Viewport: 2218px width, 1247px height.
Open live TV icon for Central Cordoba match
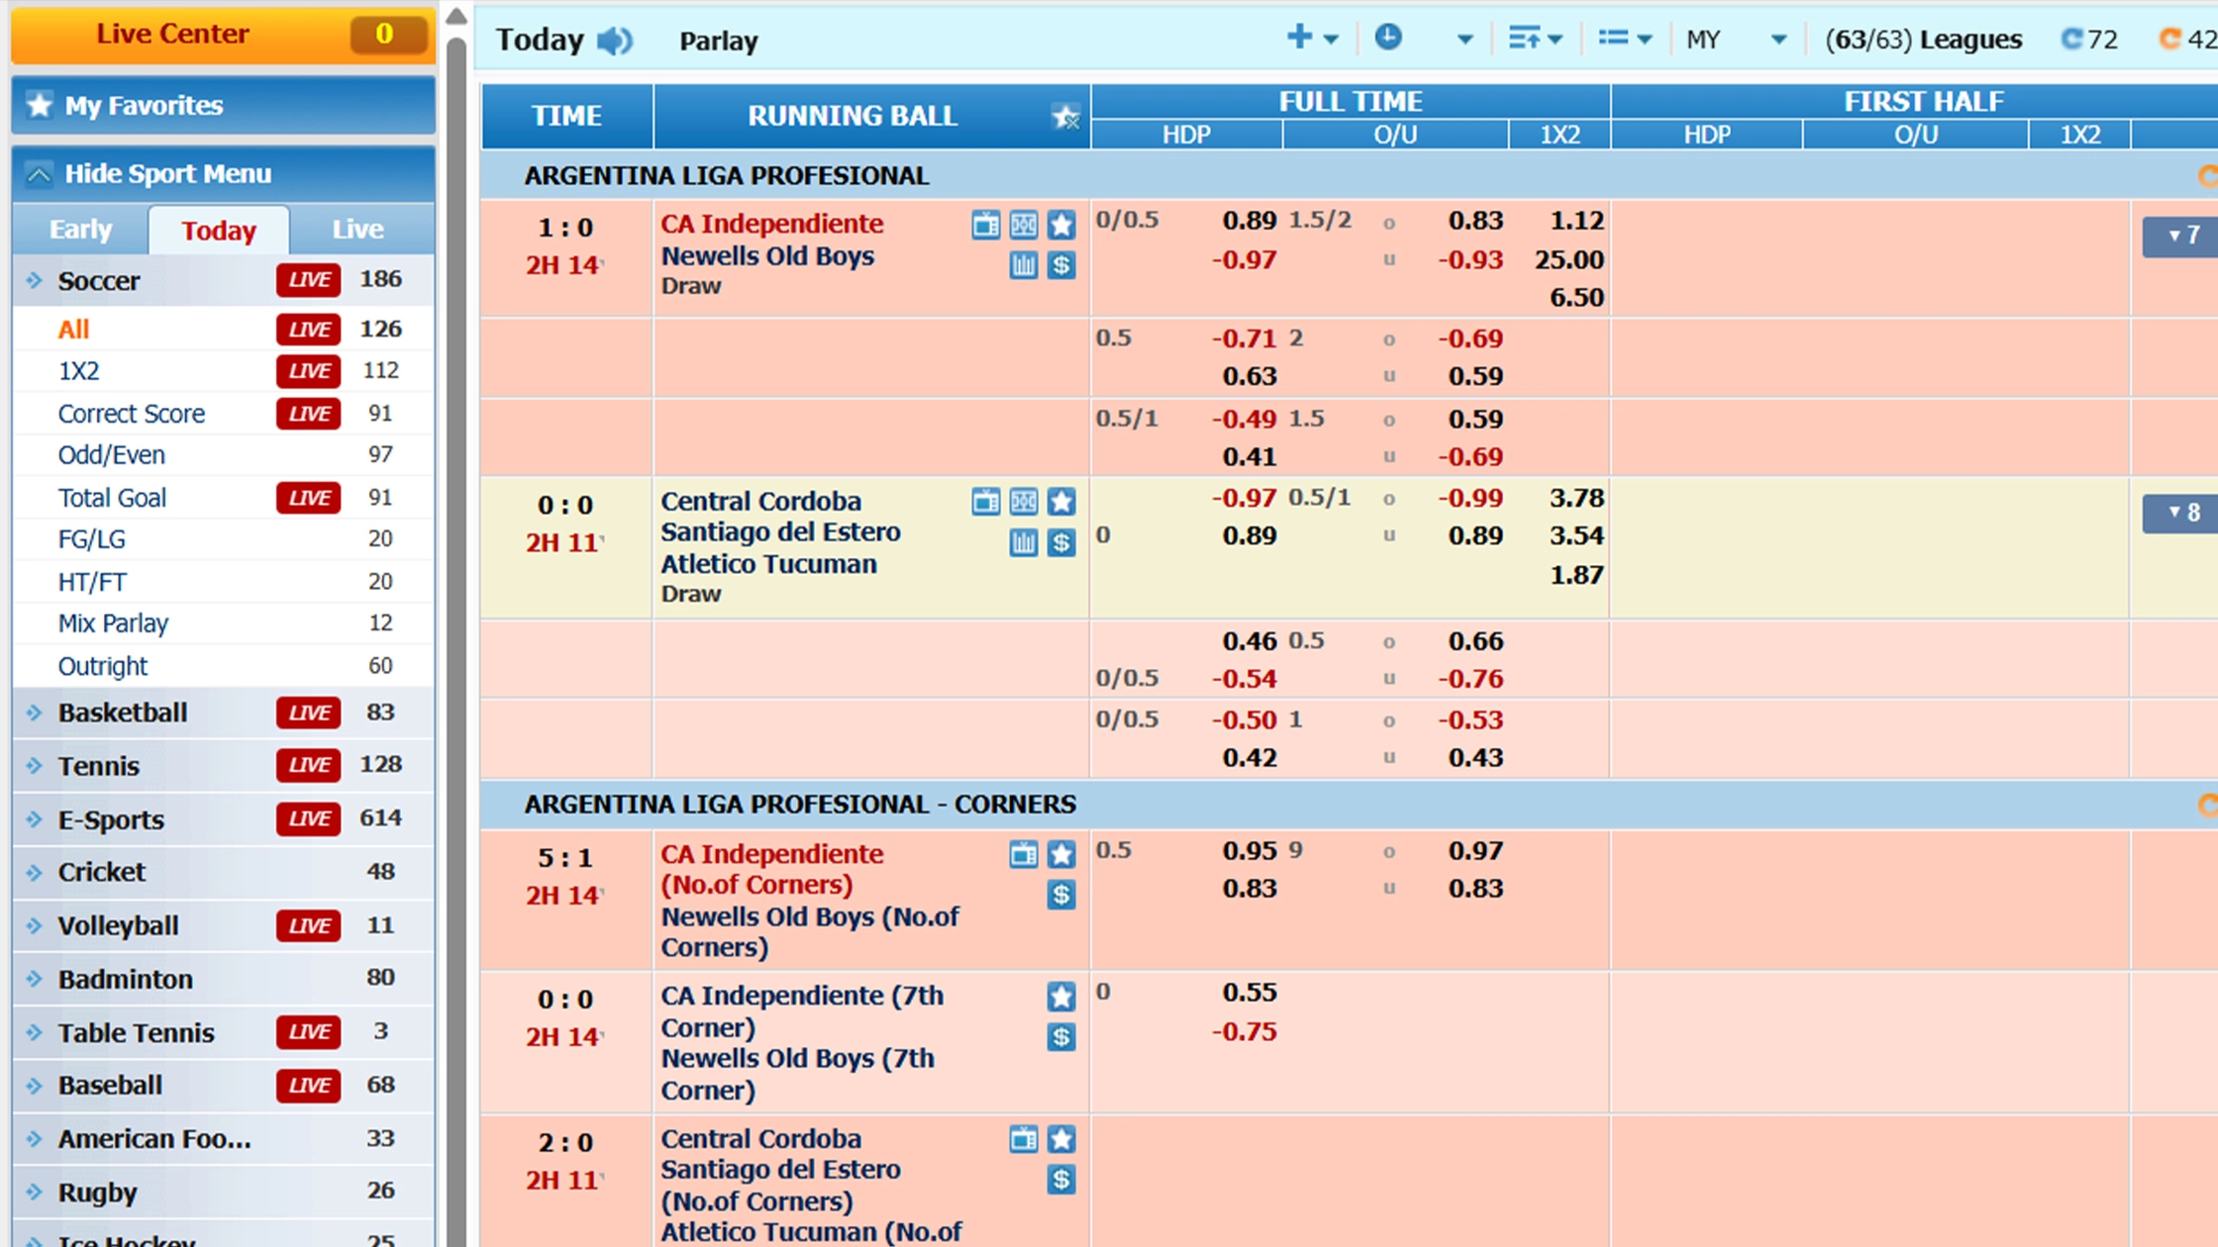(985, 502)
